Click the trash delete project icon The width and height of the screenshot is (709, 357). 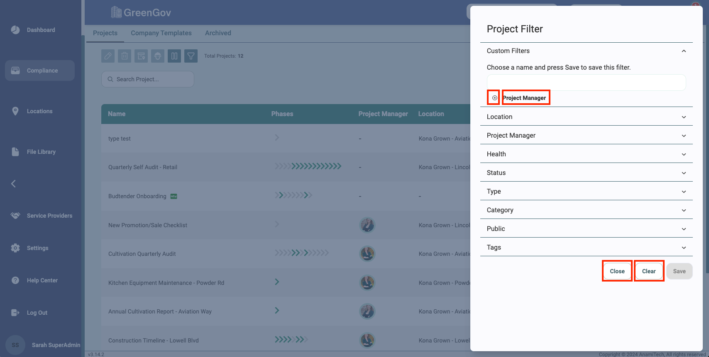tap(125, 56)
